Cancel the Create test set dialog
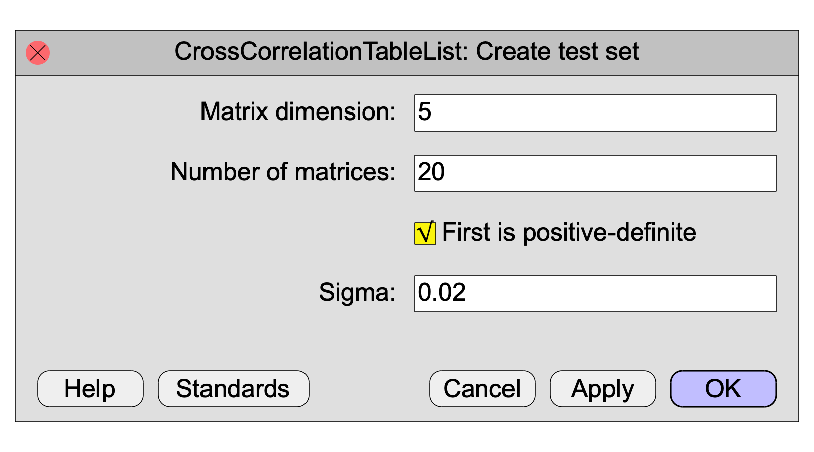The image size is (814, 452). coord(482,389)
